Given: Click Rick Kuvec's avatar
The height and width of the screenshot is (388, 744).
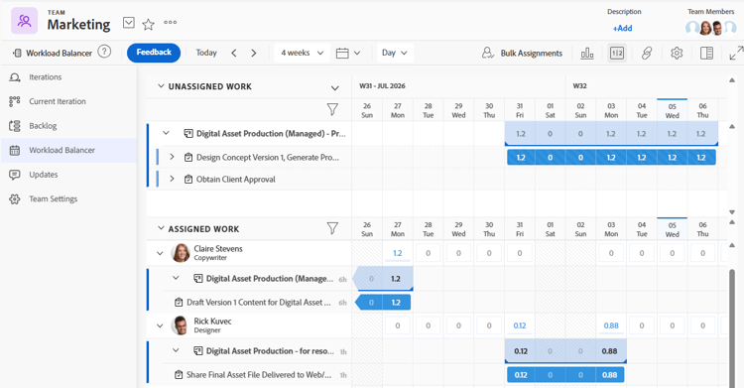Looking at the screenshot, I should click(x=180, y=325).
